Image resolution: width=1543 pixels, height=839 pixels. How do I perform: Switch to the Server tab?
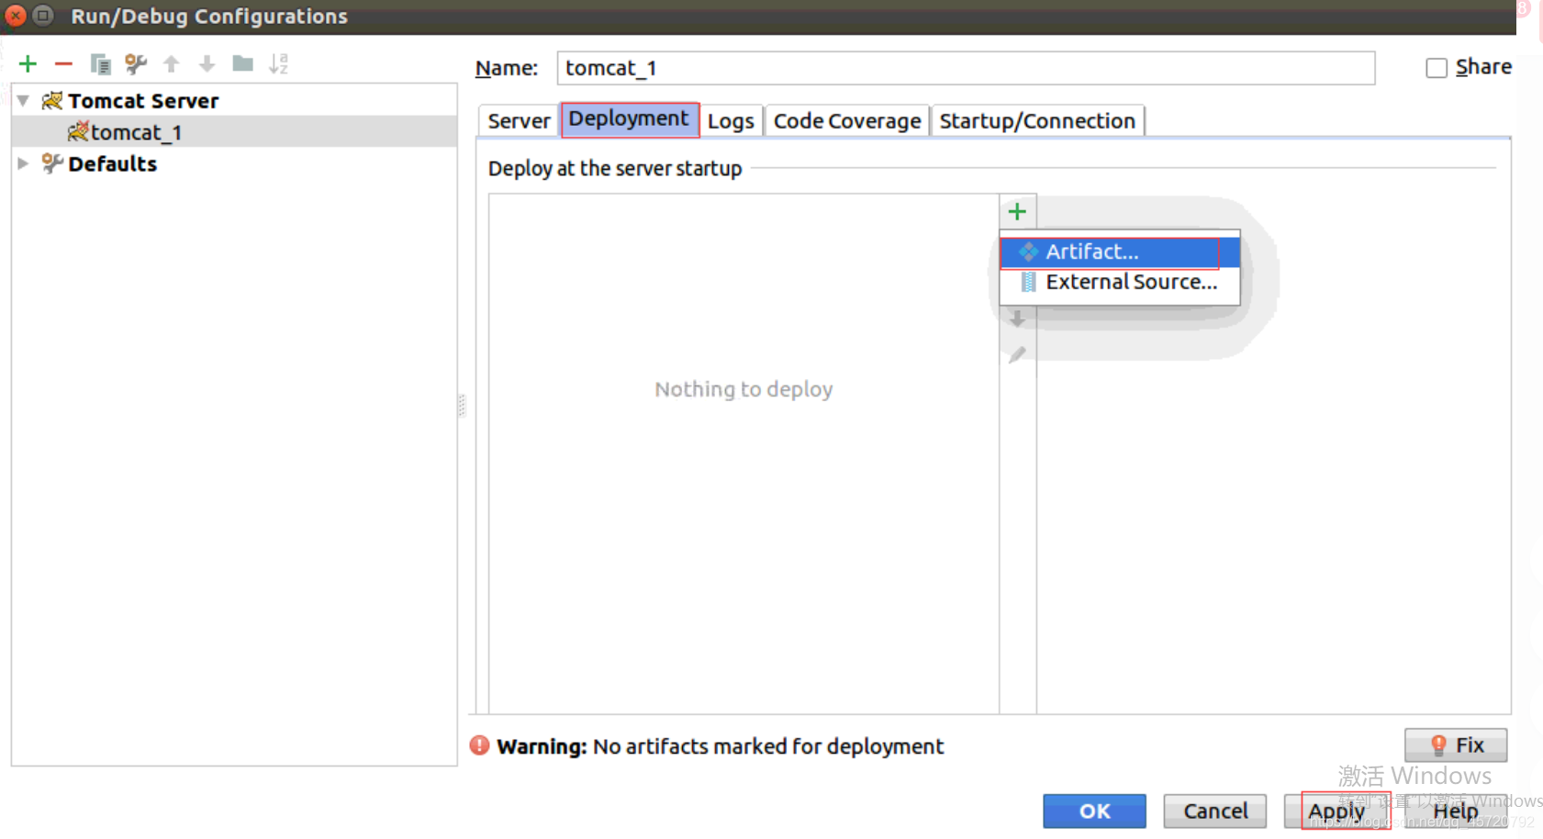tap(519, 120)
